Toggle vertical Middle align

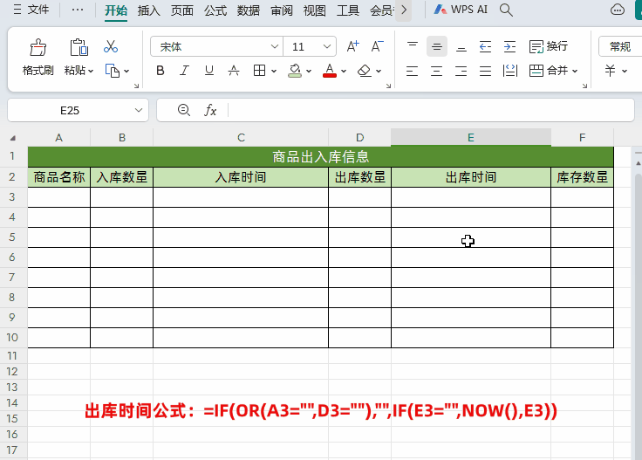[x=437, y=46]
